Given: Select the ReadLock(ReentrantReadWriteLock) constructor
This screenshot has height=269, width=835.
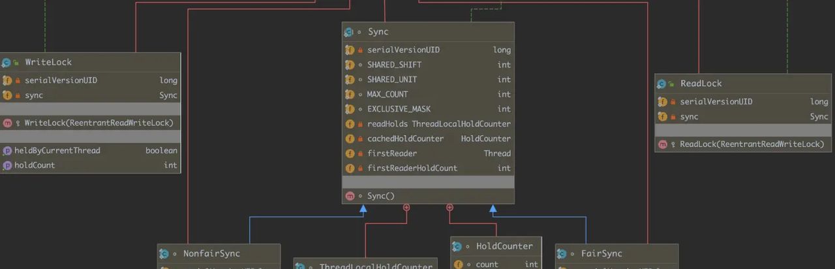Looking at the screenshot, I should [x=751, y=144].
